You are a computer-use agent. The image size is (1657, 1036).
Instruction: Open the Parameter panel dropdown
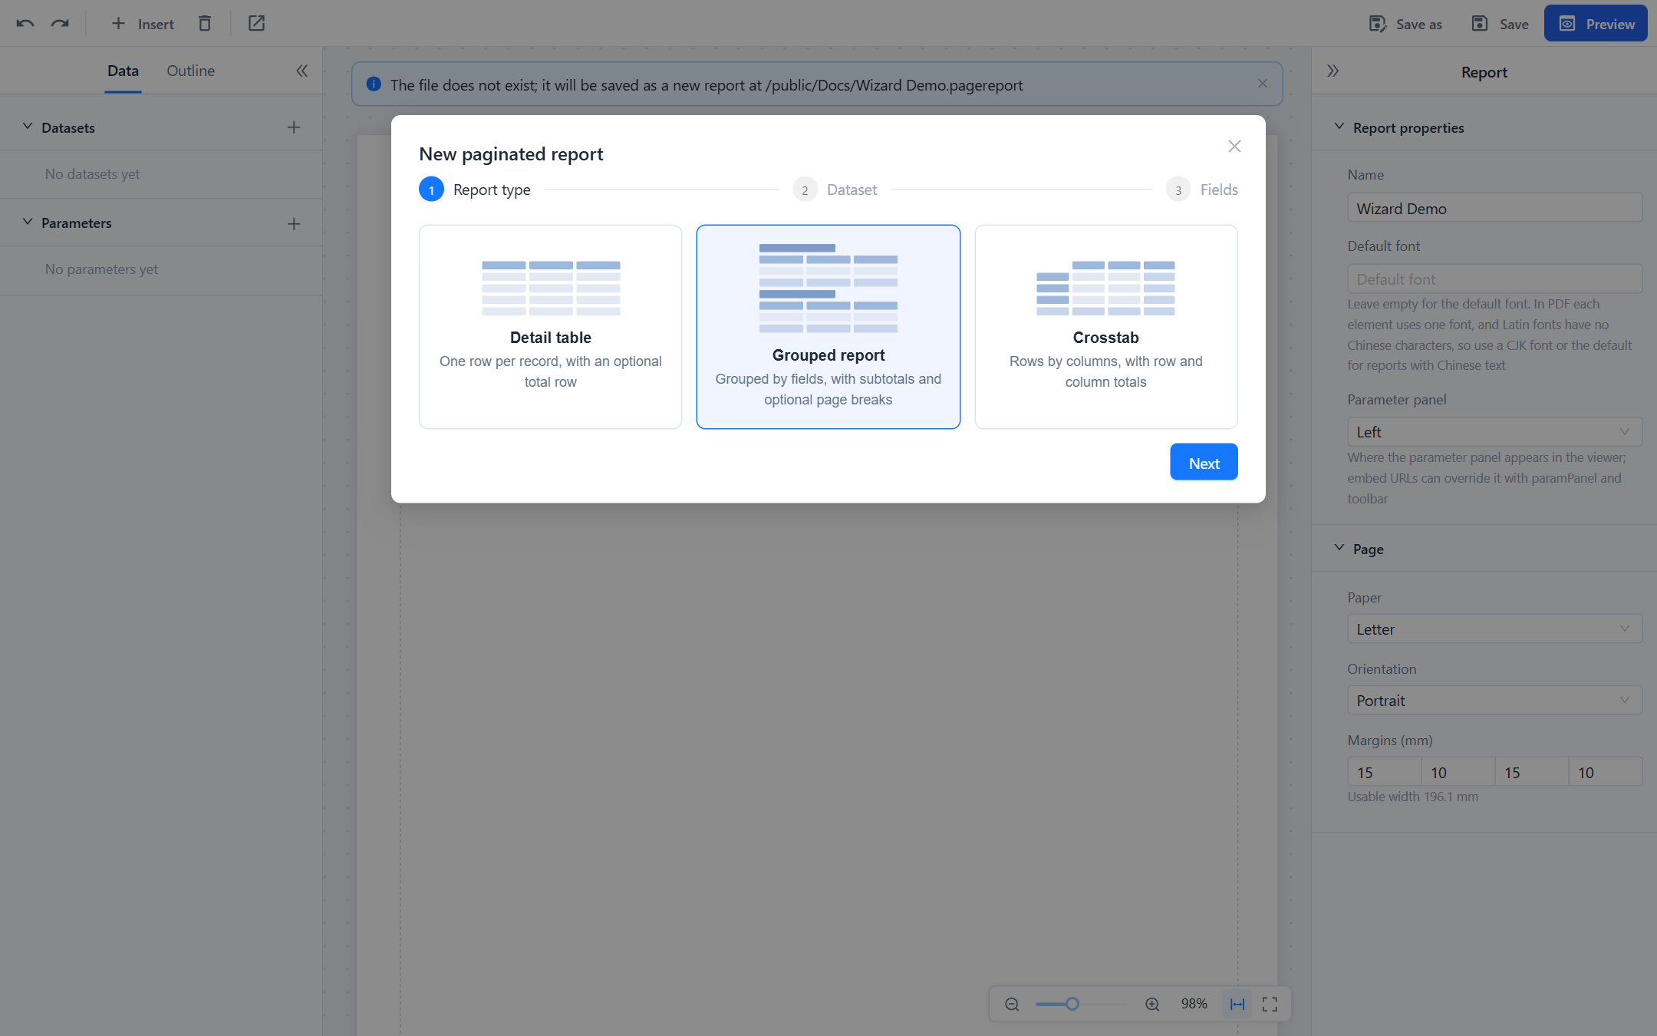pyautogui.click(x=1494, y=432)
